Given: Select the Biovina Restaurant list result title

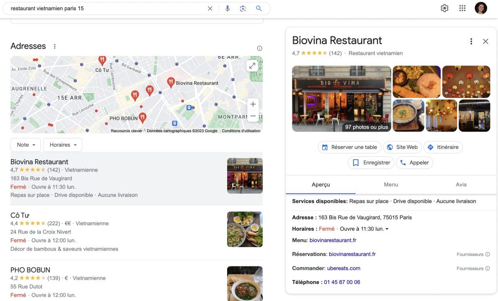Looking at the screenshot, I should click(39, 162).
